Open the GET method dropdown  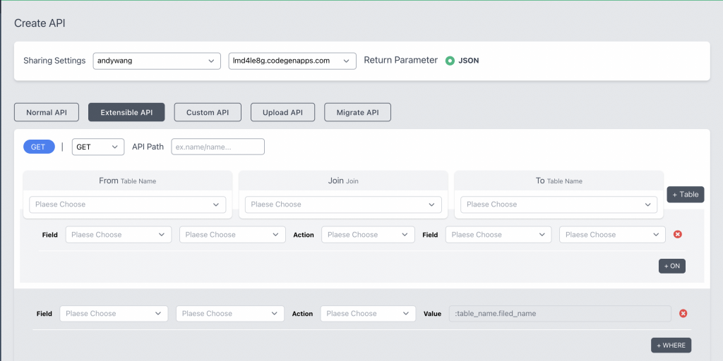(x=98, y=147)
